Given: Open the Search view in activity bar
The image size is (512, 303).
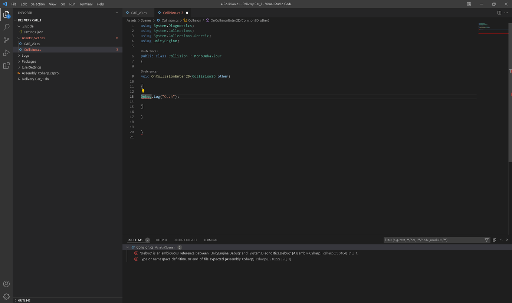Looking at the screenshot, I should (x=6, y=27).
